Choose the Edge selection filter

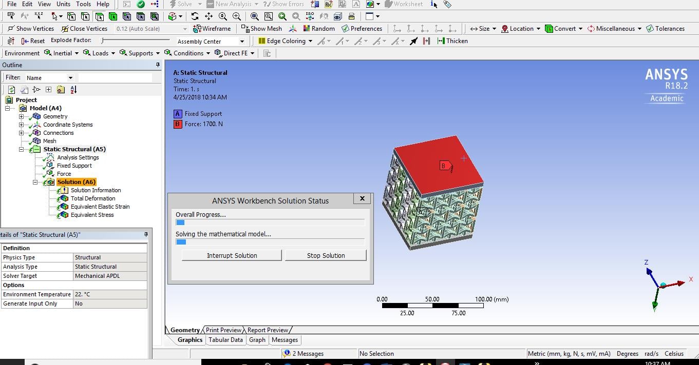click(85, 16)
